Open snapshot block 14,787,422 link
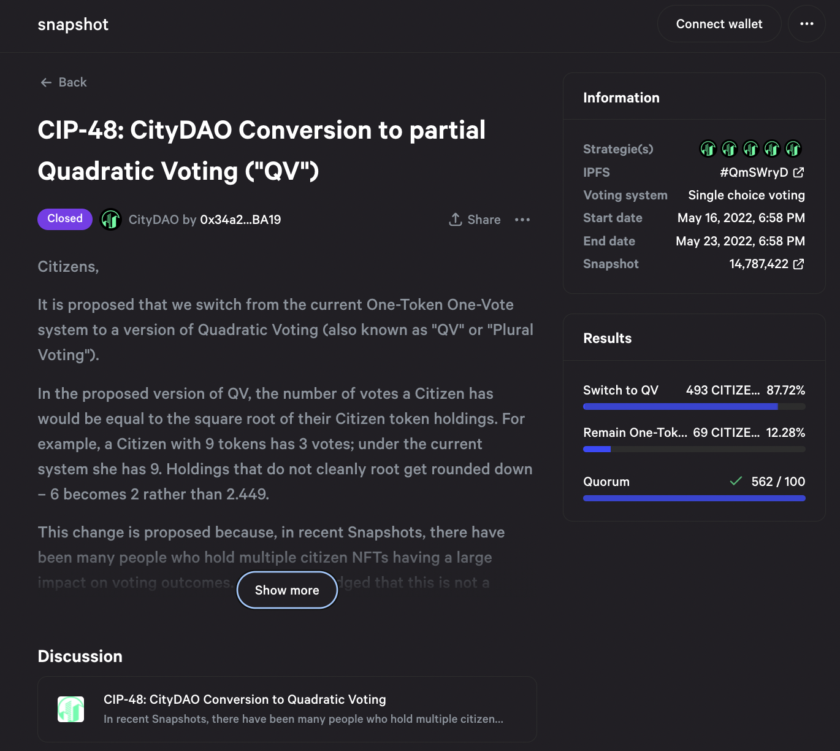 (x=758, y=264)
